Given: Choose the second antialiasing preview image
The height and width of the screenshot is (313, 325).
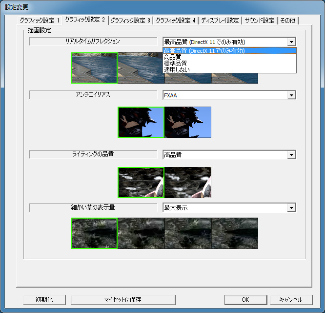Looking at the screenshot, I should pyautogui.click(x=188, y=122).
